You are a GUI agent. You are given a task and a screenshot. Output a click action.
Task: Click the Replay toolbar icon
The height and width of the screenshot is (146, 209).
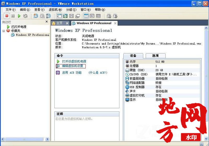pos(115,16)
